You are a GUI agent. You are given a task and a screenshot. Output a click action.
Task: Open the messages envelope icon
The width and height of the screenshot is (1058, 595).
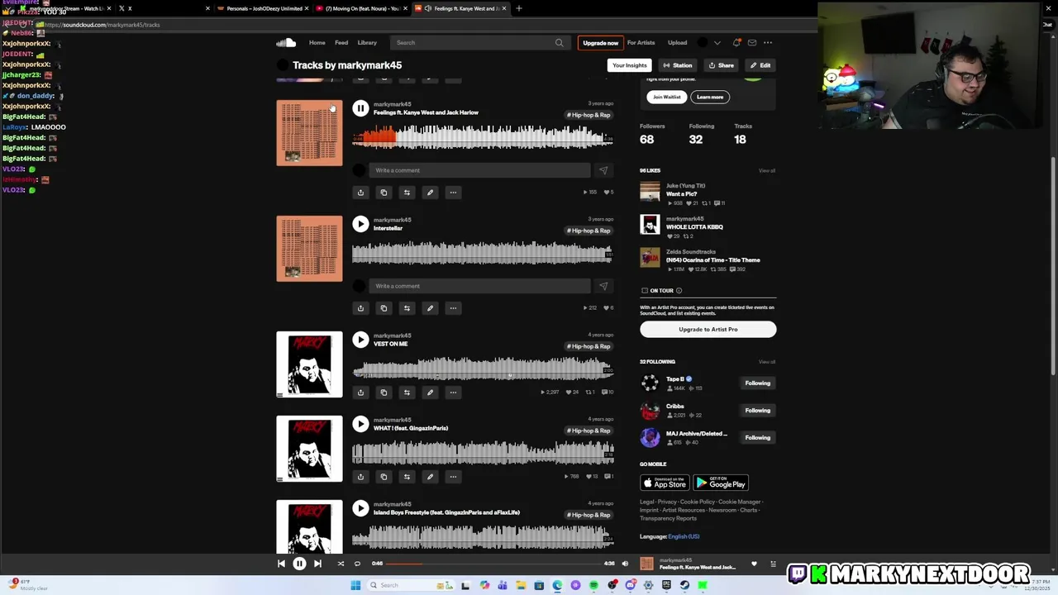(752, 42)
